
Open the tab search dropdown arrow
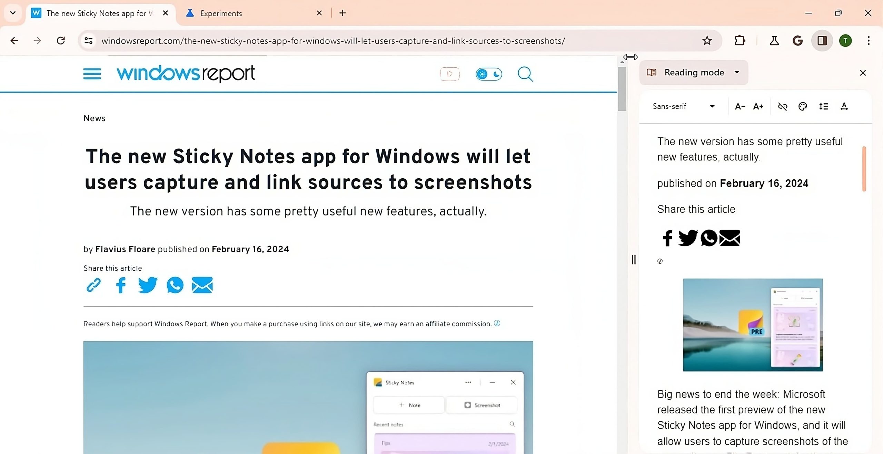click(13, 13)
